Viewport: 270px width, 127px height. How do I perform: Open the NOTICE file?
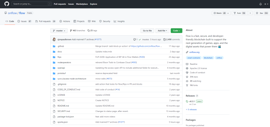tap(61, 100)
